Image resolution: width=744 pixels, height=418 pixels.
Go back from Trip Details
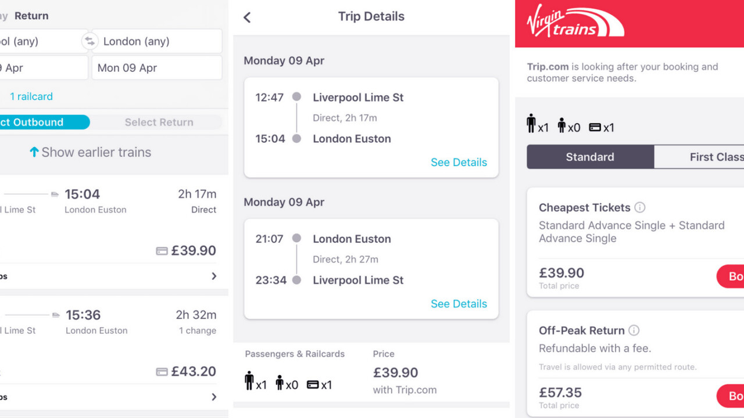(248, 17)
